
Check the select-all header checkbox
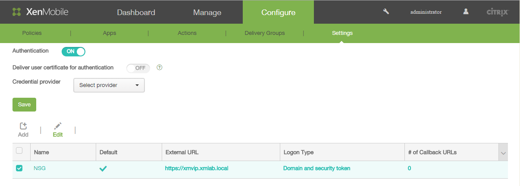[x=19, y=151]
